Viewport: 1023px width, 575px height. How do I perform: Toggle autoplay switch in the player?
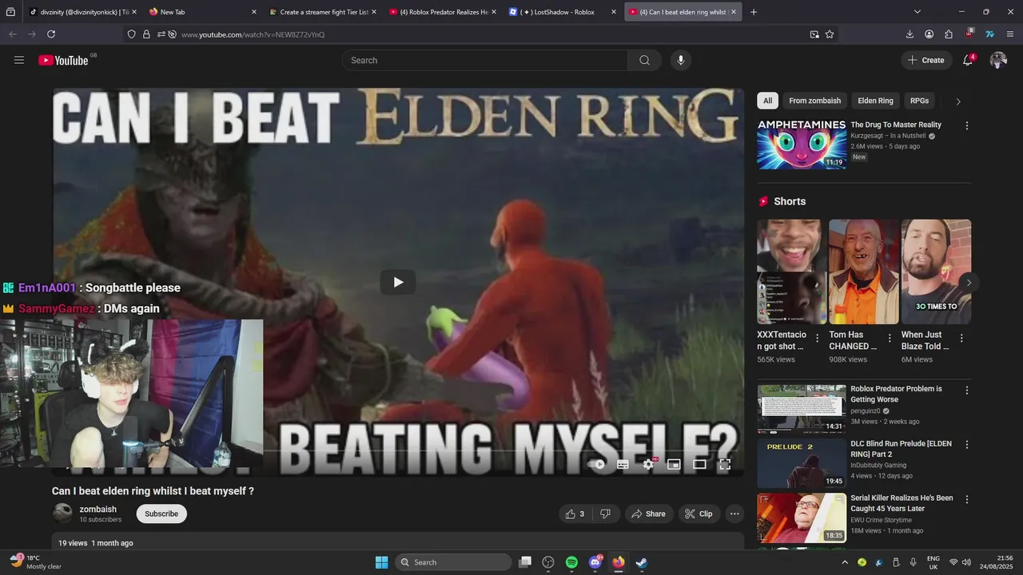click(596, 464)
